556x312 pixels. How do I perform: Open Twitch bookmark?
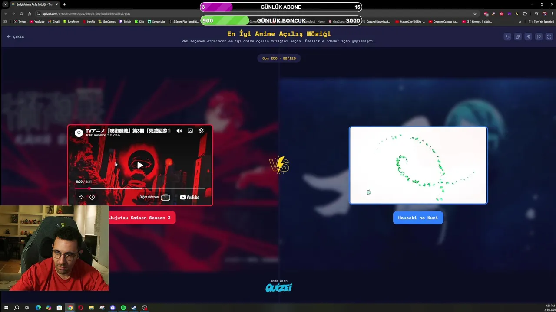[125, 22]
